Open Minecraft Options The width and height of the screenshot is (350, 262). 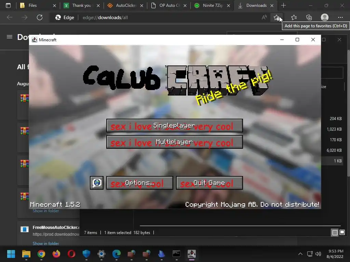[140, 183]
